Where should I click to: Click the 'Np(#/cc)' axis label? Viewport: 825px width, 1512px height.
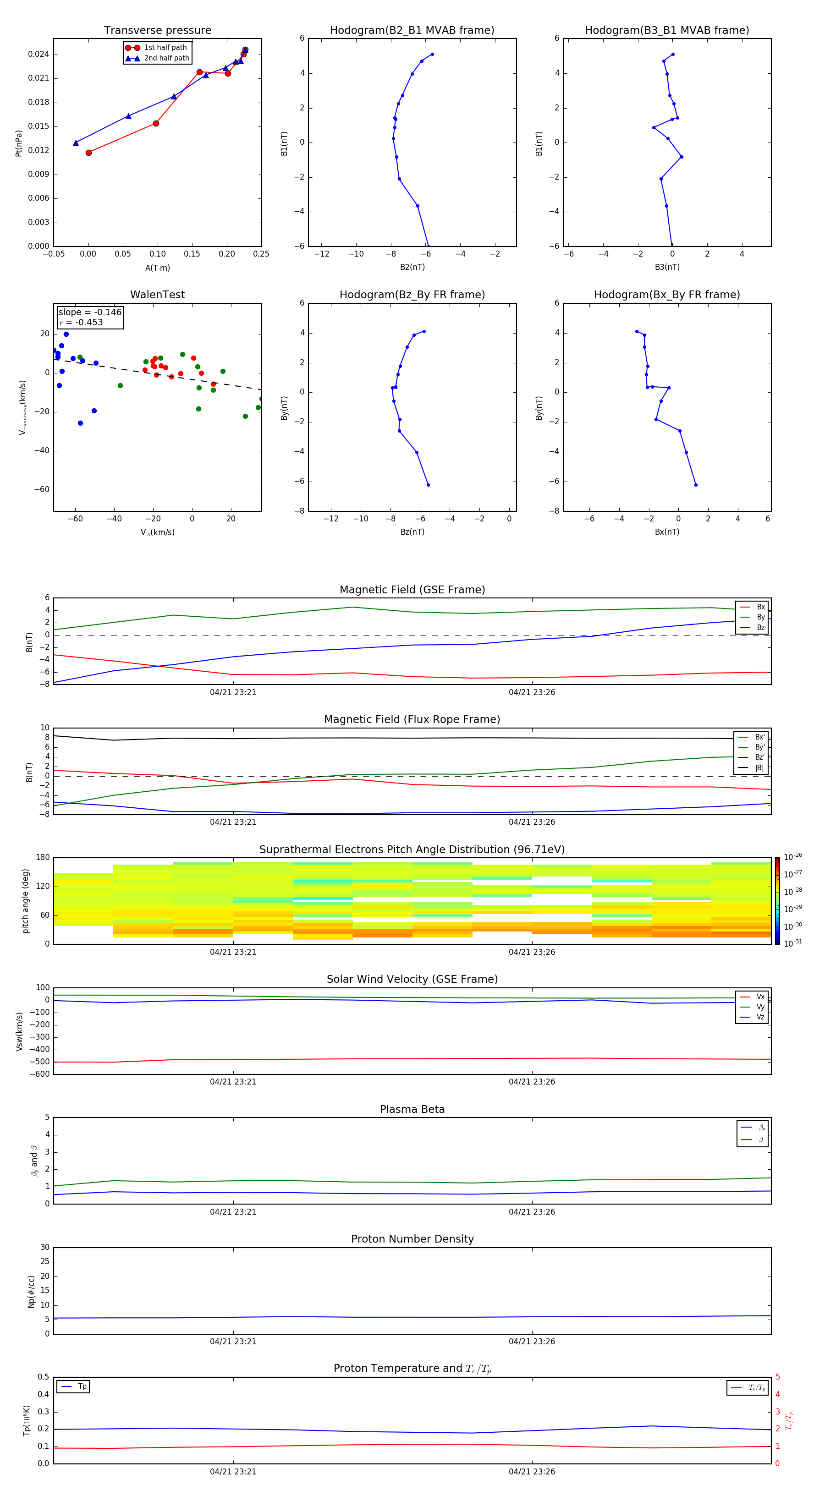(31, 1291)
